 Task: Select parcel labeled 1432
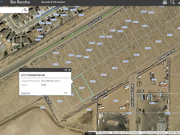coord(152,103)
